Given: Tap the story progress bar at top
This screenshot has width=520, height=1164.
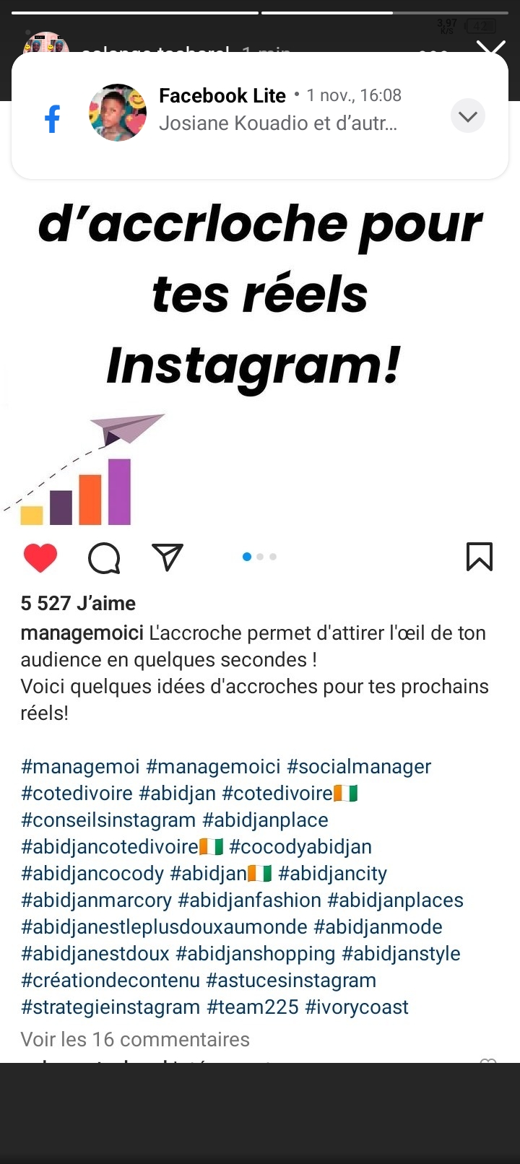Looking at the screenshot, I should pyautogui.click(x=260, y=12).
